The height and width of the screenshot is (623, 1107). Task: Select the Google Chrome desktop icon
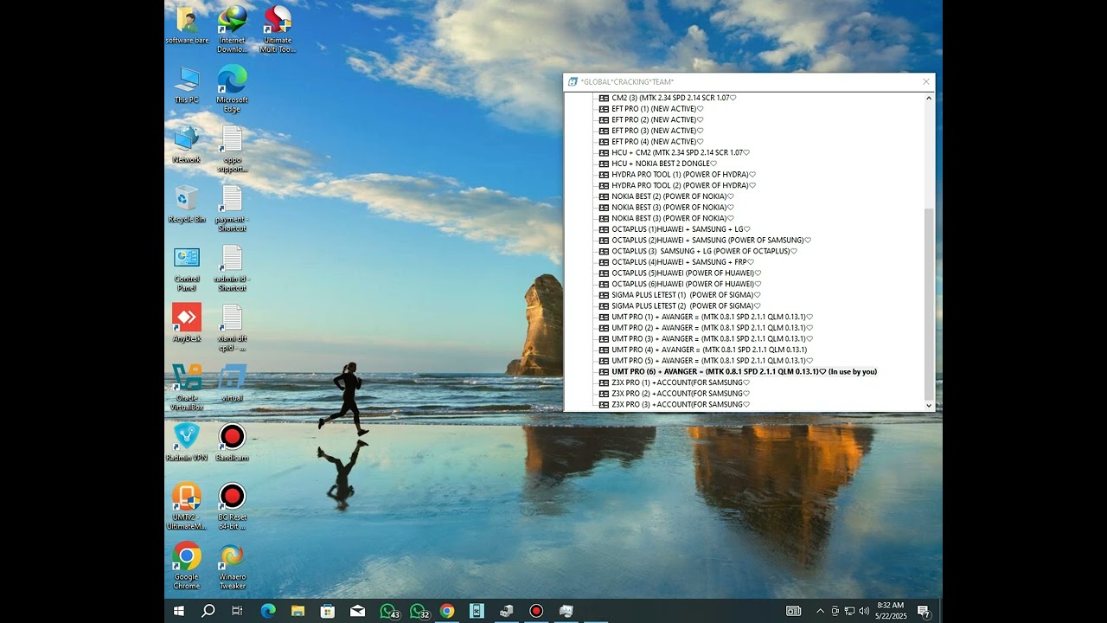tap(187, 566)
